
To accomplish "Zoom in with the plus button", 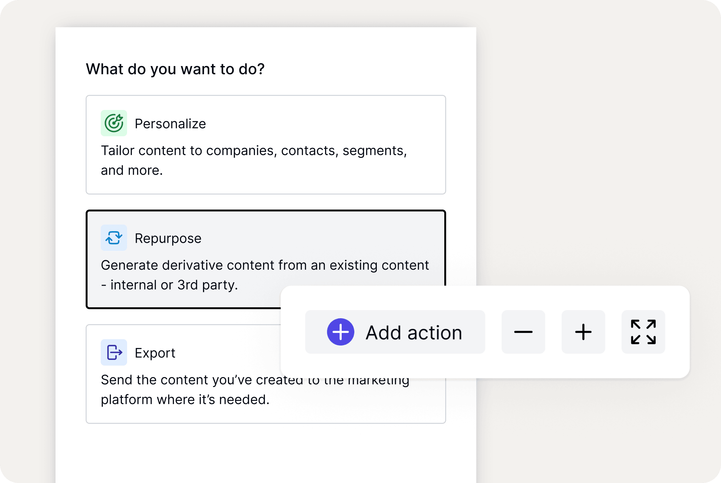I will (x=583, y=332).
